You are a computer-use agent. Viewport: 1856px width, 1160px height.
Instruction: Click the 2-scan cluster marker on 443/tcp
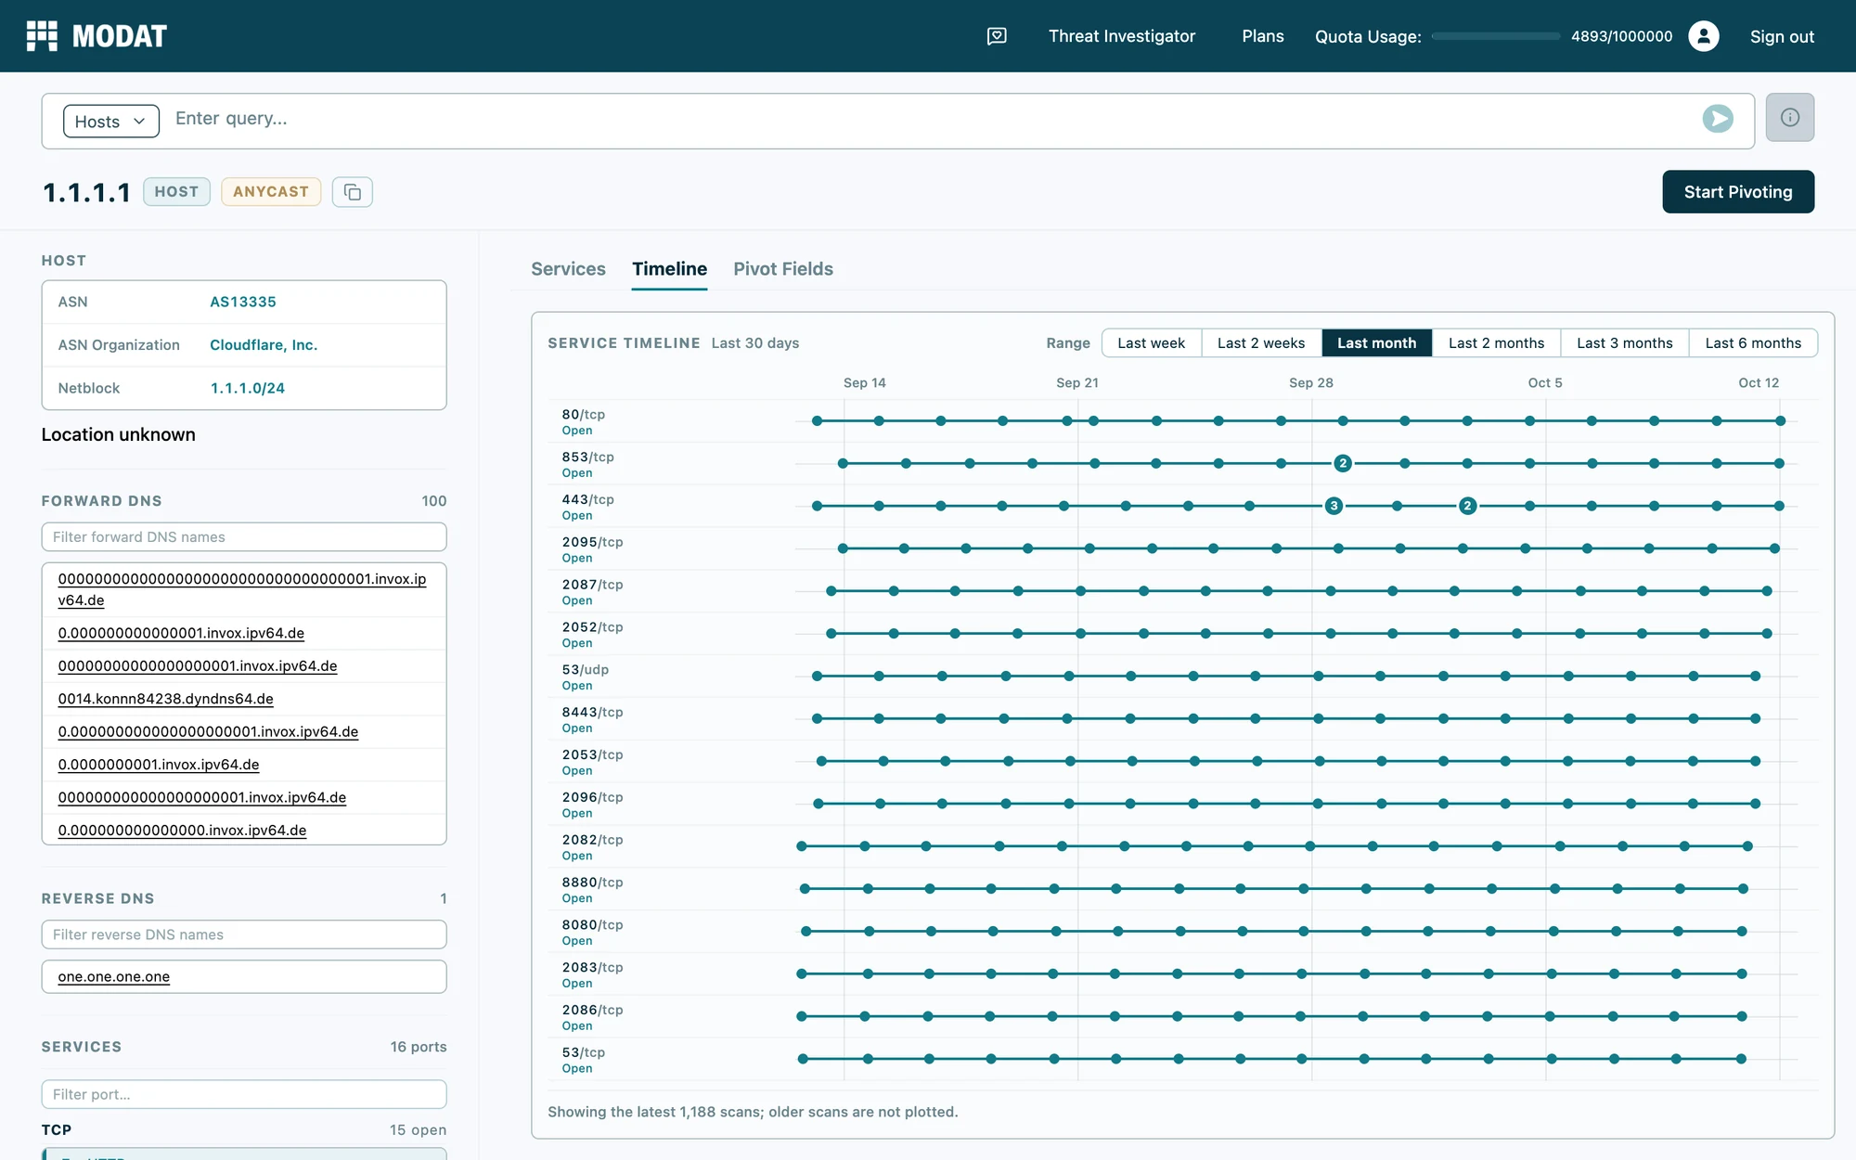click(x=1467, y=506)
